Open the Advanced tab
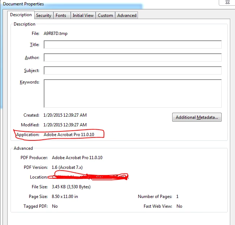 click(127, 15)
